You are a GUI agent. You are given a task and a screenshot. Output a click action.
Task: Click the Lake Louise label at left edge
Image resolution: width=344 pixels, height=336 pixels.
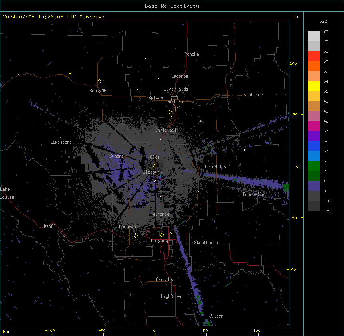click(x=7, y=193)
